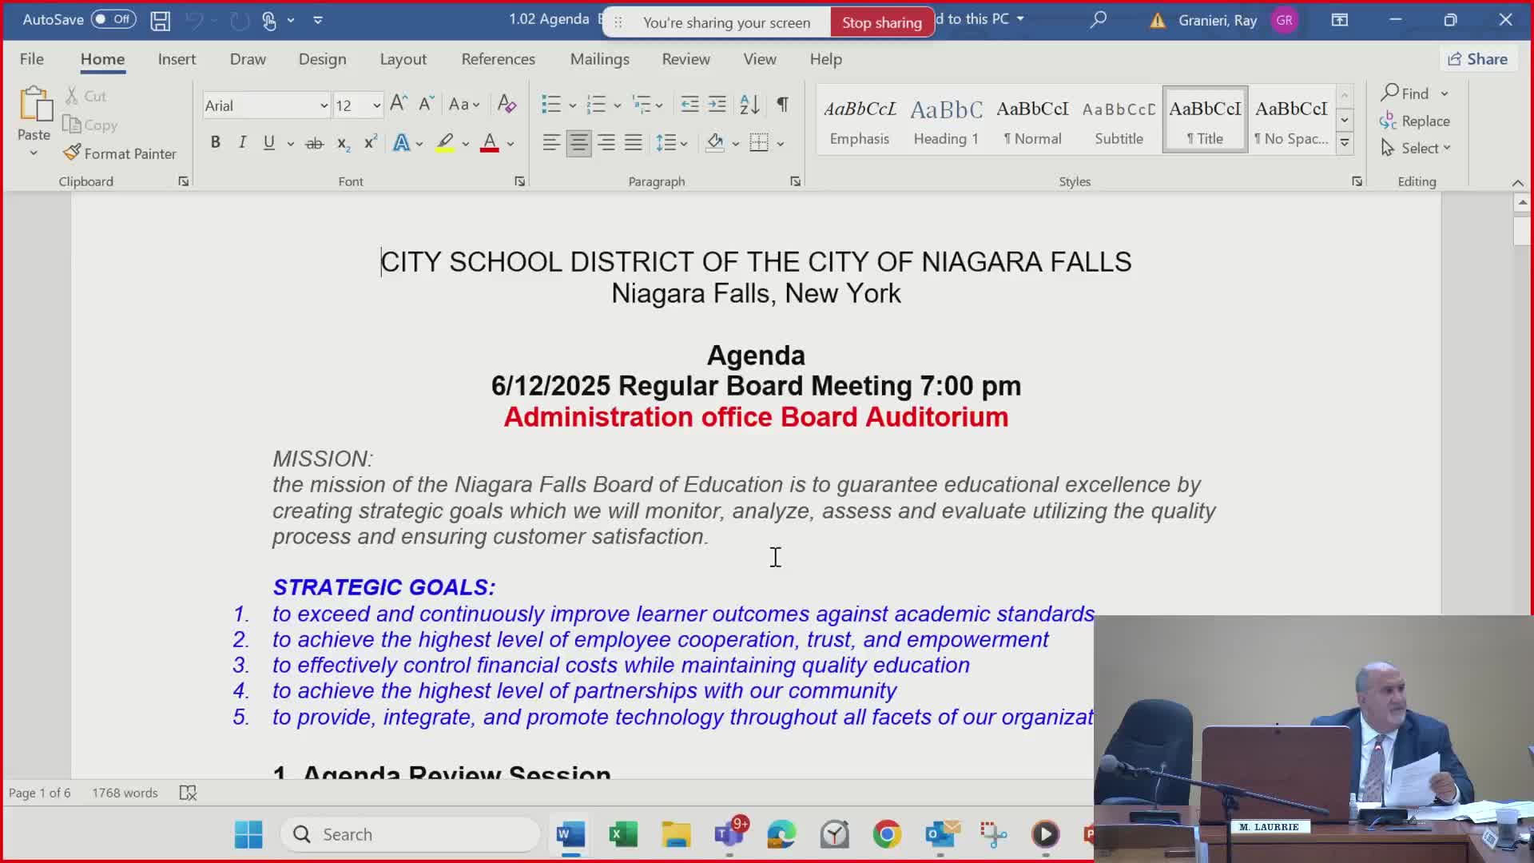1534x863 pixels.
Task: Expand the font size dropdown
Action: point(376,105)
